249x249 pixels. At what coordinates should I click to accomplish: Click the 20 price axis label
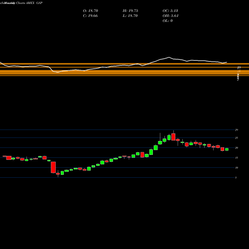[x=237, y=148]
